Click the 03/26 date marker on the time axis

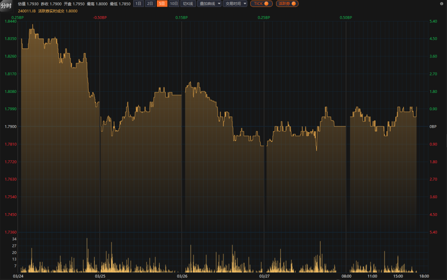182,276
